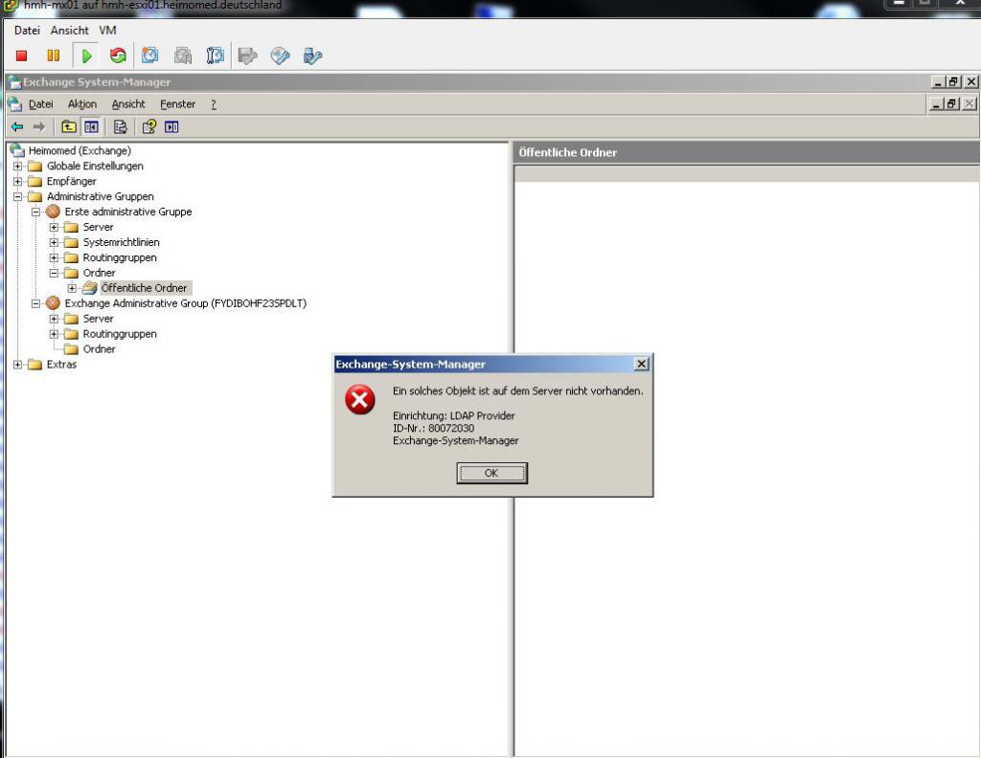Viewport: 981px width, 758px height.
Task: Expand the Empfänger node
Action: click(x=17, y=181)
